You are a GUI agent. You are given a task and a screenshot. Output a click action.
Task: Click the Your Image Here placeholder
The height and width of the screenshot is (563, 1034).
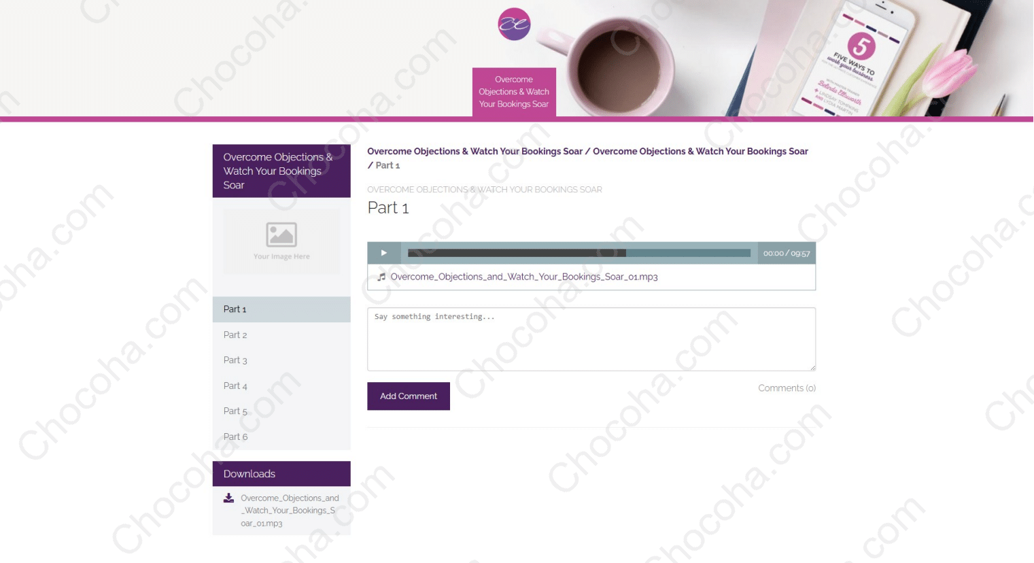pyautogui.click(x=281, y=241)
